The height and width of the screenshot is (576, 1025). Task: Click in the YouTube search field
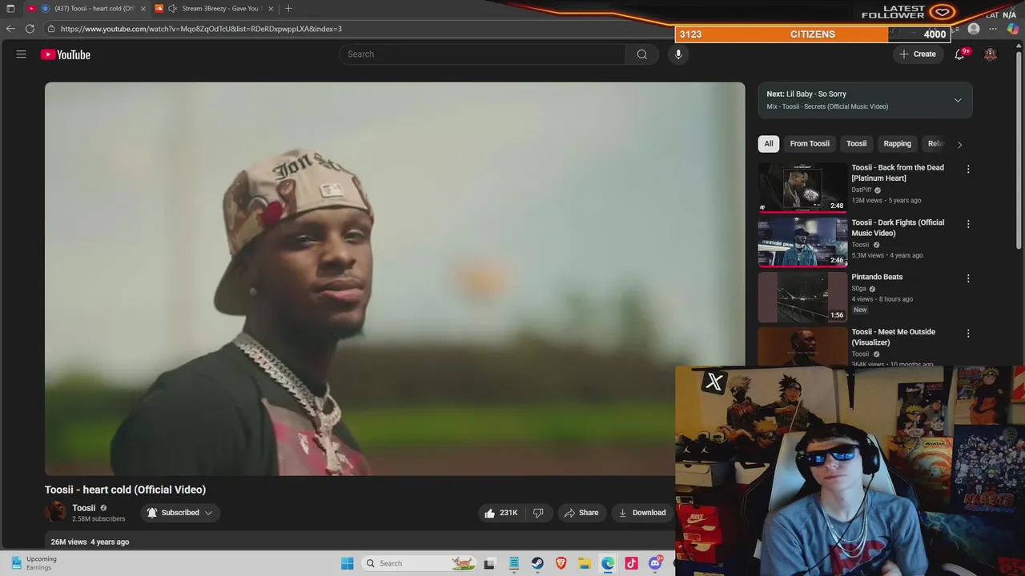483,54
